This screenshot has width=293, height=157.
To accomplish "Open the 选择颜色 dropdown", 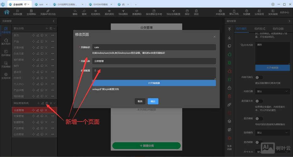I will coord(273,133).
